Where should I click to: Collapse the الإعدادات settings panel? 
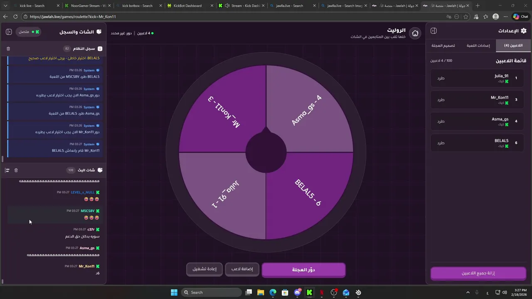[433, 31]
